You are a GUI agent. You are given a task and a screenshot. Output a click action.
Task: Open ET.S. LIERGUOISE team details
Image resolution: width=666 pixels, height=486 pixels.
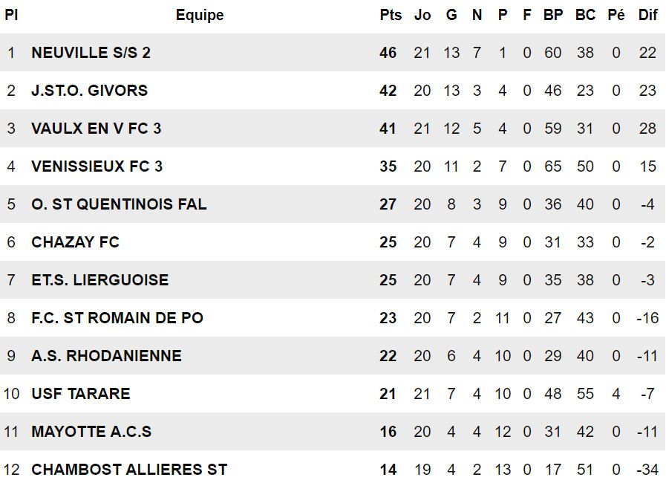coord(99,280)
